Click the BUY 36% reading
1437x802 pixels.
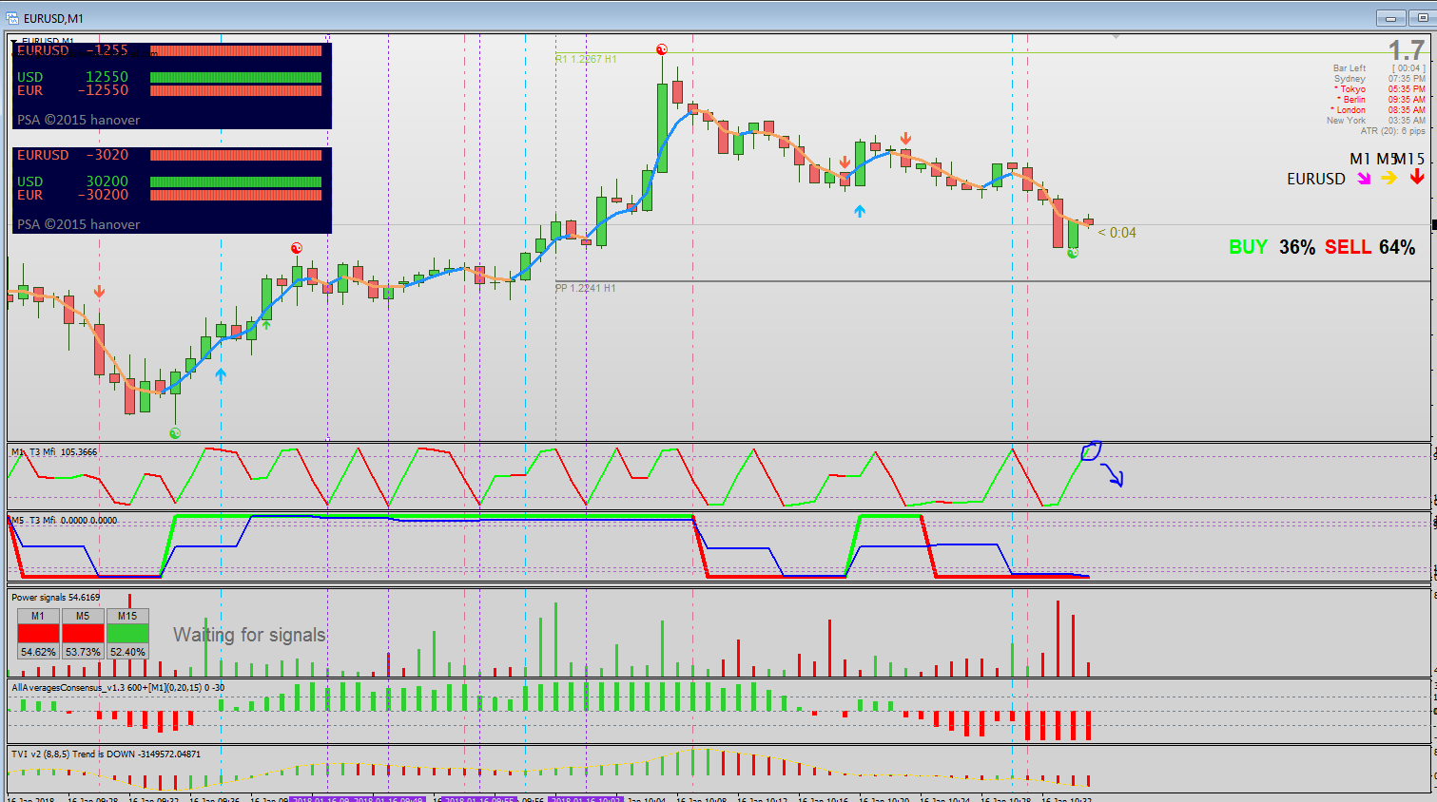[1272, 247]
